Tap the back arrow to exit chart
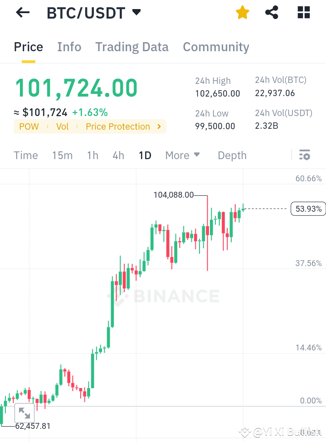Image resolution: width=326 pixels, height=442 pixels. point(22,12)
